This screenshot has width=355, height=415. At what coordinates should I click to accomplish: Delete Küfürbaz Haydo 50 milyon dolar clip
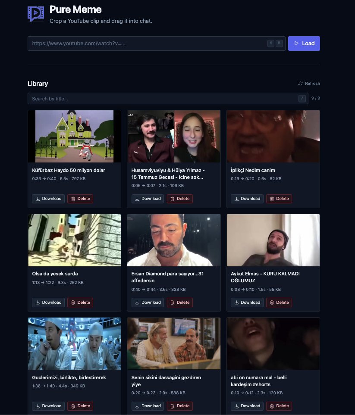80,199
